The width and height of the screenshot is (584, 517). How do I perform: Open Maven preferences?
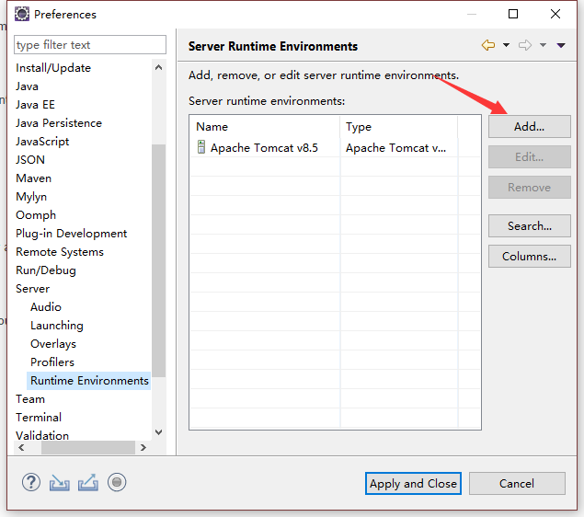pyautogui.click(x=33, y=178)
